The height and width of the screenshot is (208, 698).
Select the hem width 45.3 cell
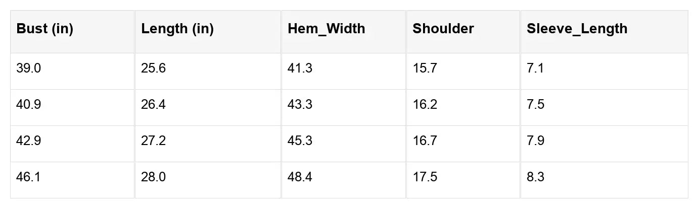(x=300, y=141)
